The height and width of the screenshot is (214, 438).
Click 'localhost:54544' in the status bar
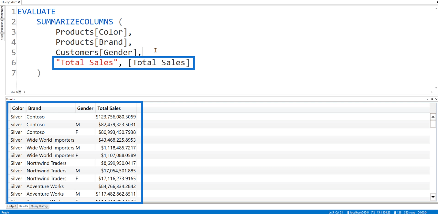pyautogui.click(x=359, y=212)
